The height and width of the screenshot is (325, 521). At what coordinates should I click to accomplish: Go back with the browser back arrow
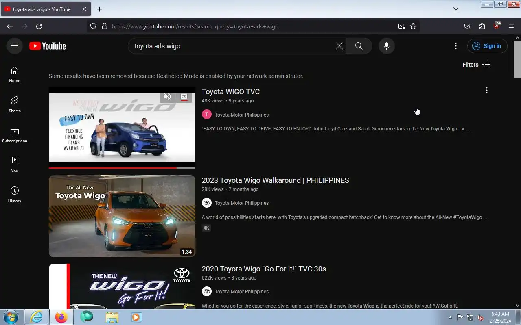pyautogui.click(x=10, y=26)
